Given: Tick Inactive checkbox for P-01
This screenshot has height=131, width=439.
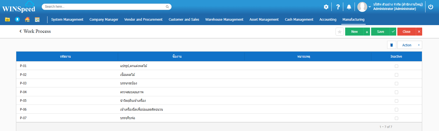Looking at the screenshot, I should 397,66.
